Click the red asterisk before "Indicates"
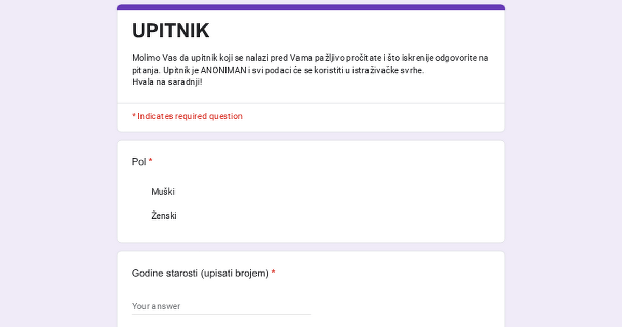This screenshot has height=327, width=622. click(x=134, y=116)
